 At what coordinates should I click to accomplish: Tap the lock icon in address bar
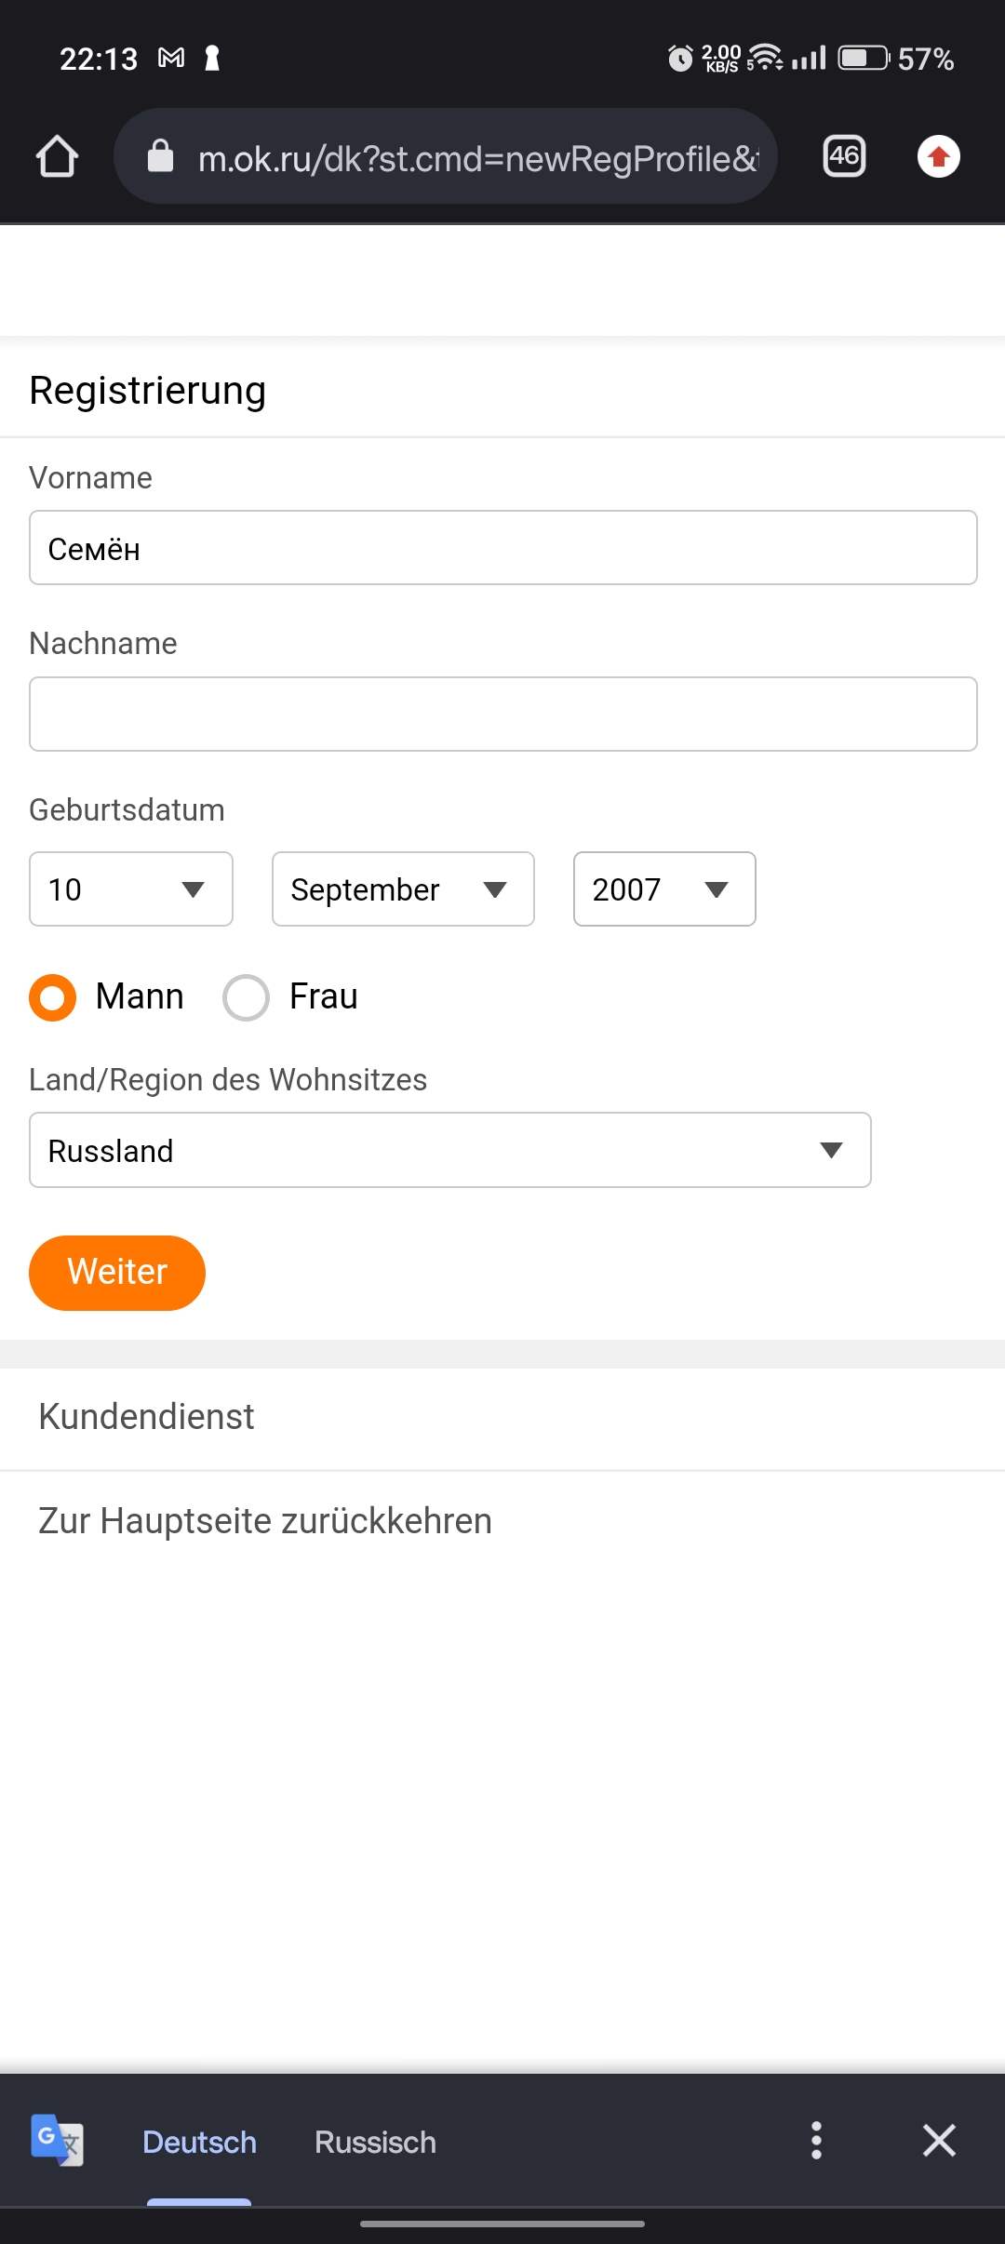[161, 156]
